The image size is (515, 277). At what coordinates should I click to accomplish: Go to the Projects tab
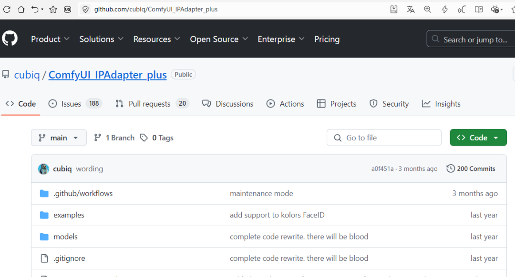pos(336,104)
